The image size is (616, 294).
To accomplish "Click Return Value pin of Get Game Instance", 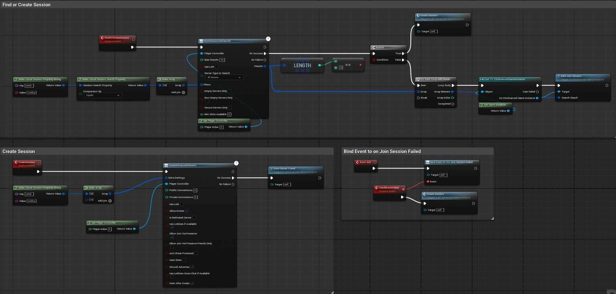I will 508,111.
